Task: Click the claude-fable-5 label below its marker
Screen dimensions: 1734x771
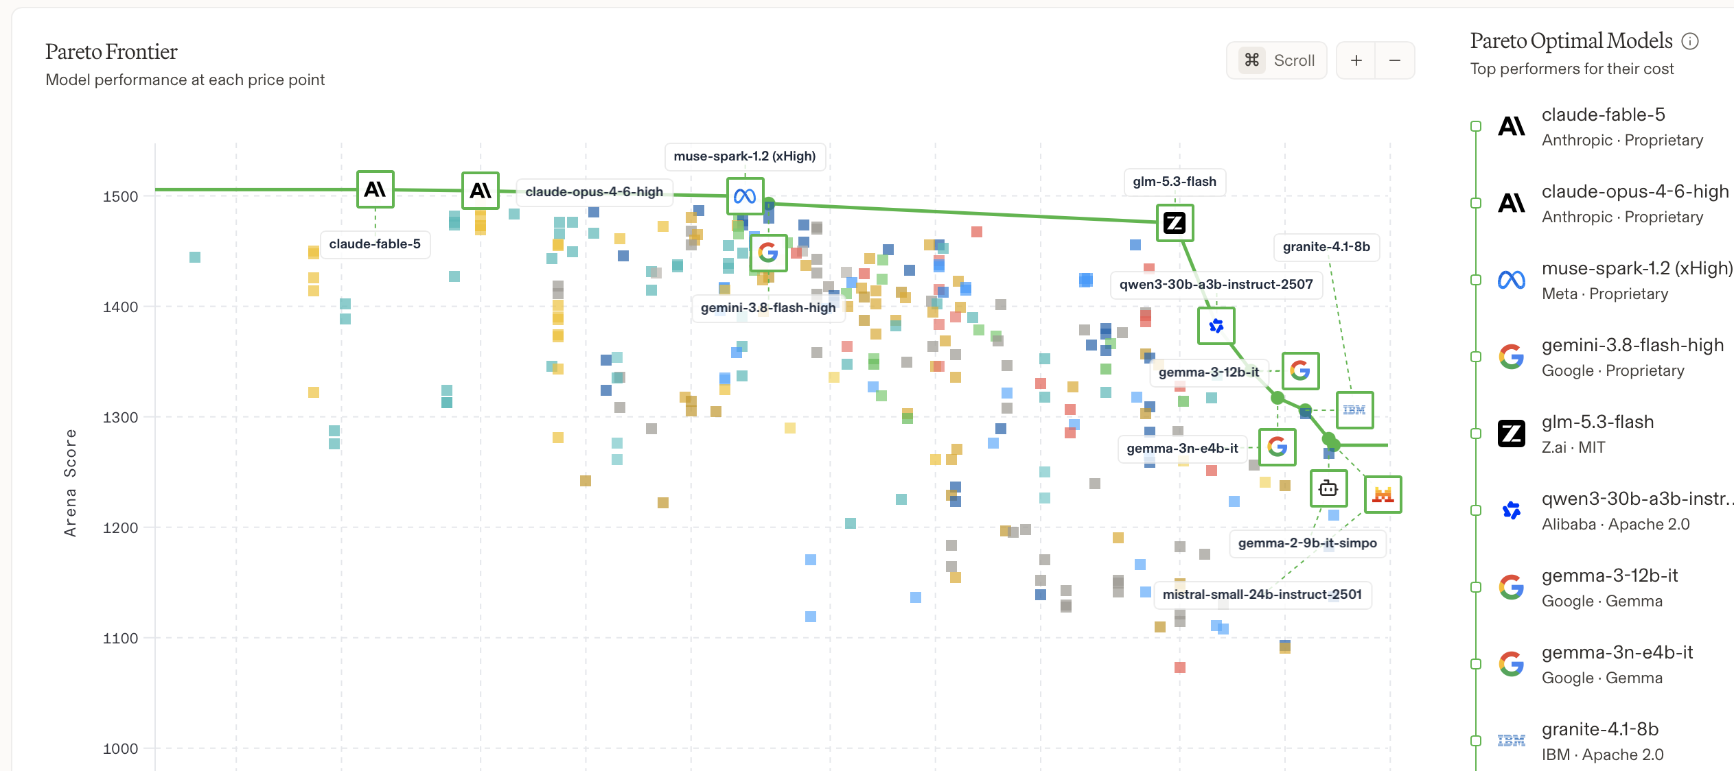Action: (375, 244)
